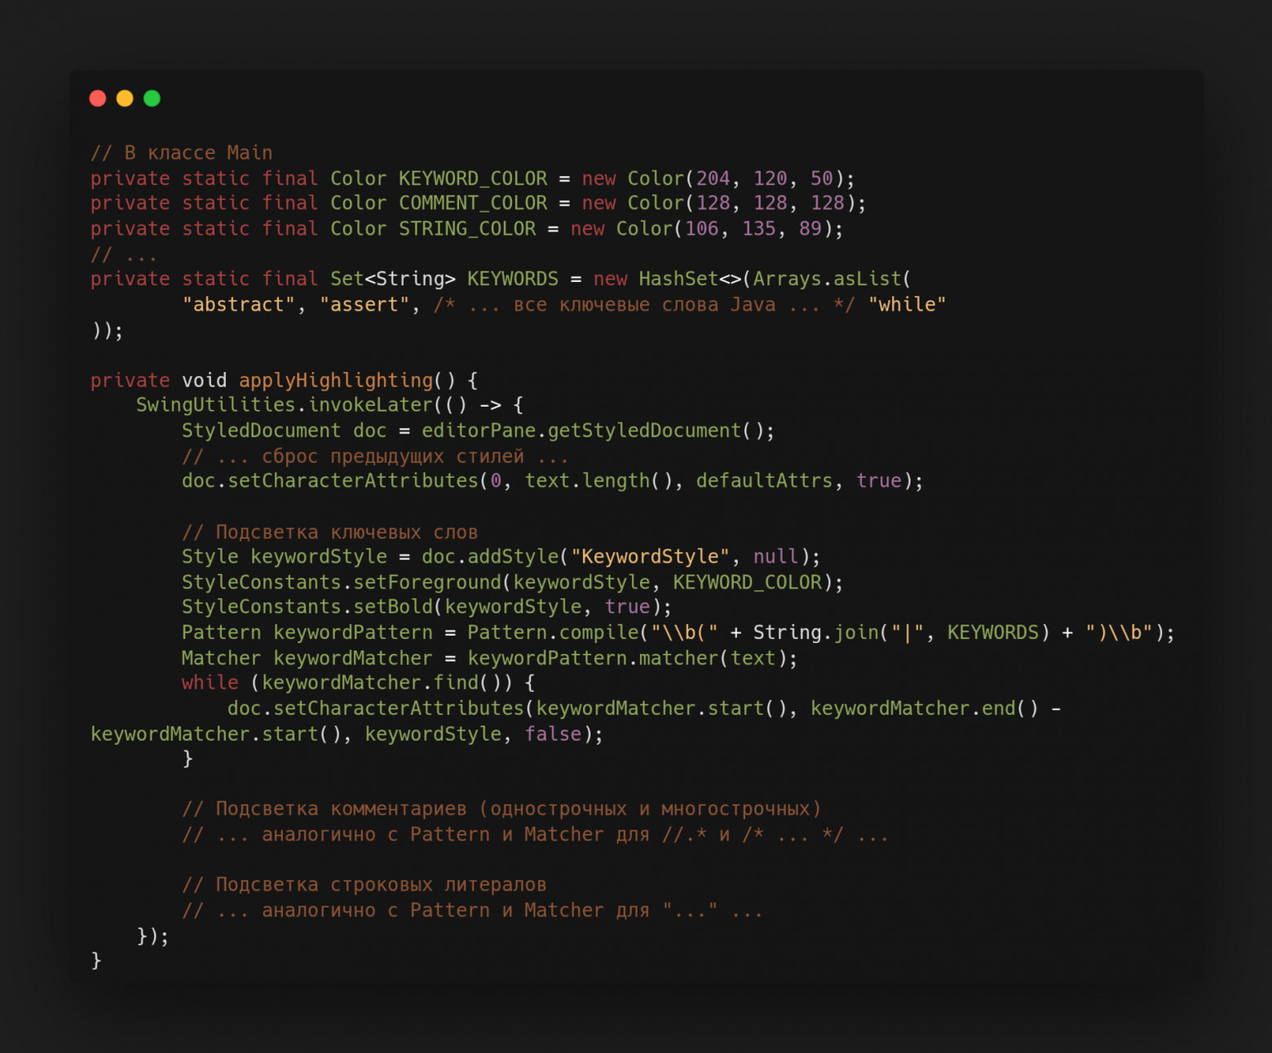Click the comment about string literal highlighting
This screenshot has height=1053, width=1272.
(x=364, y=884)
